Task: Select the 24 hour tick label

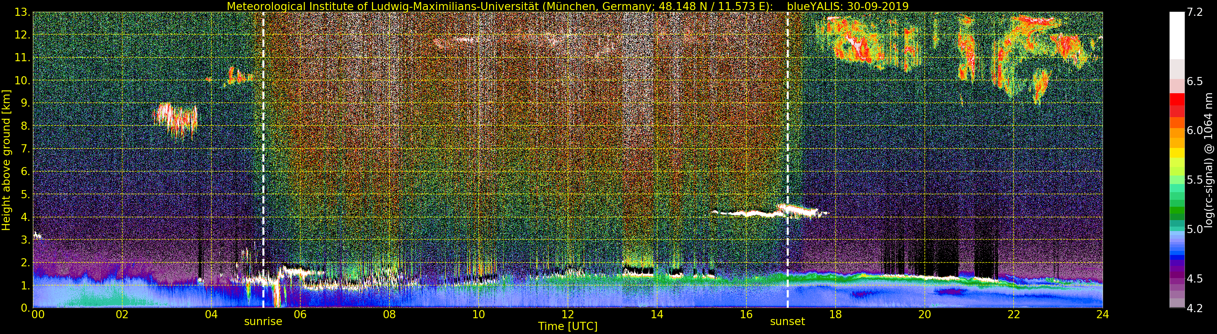Action: [x=1102, y=314]
